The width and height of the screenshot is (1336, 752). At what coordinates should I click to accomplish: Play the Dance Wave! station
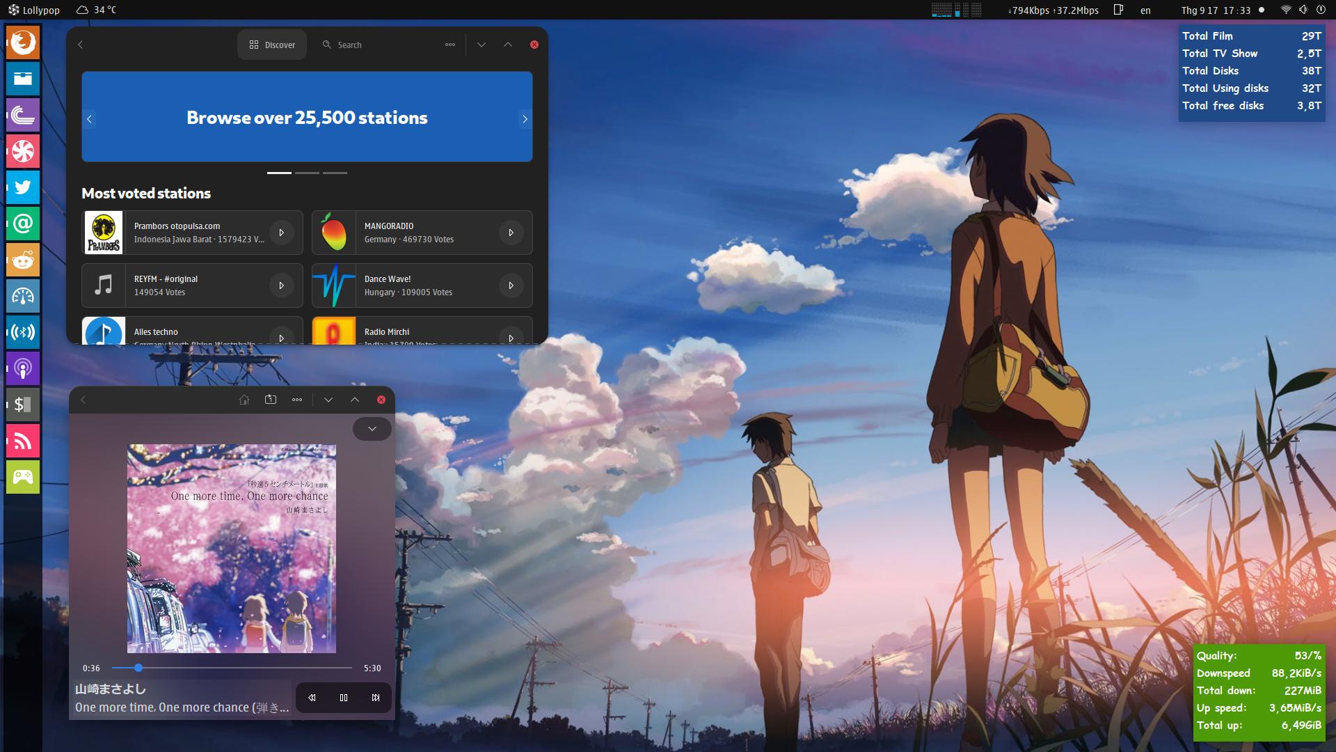511,285
